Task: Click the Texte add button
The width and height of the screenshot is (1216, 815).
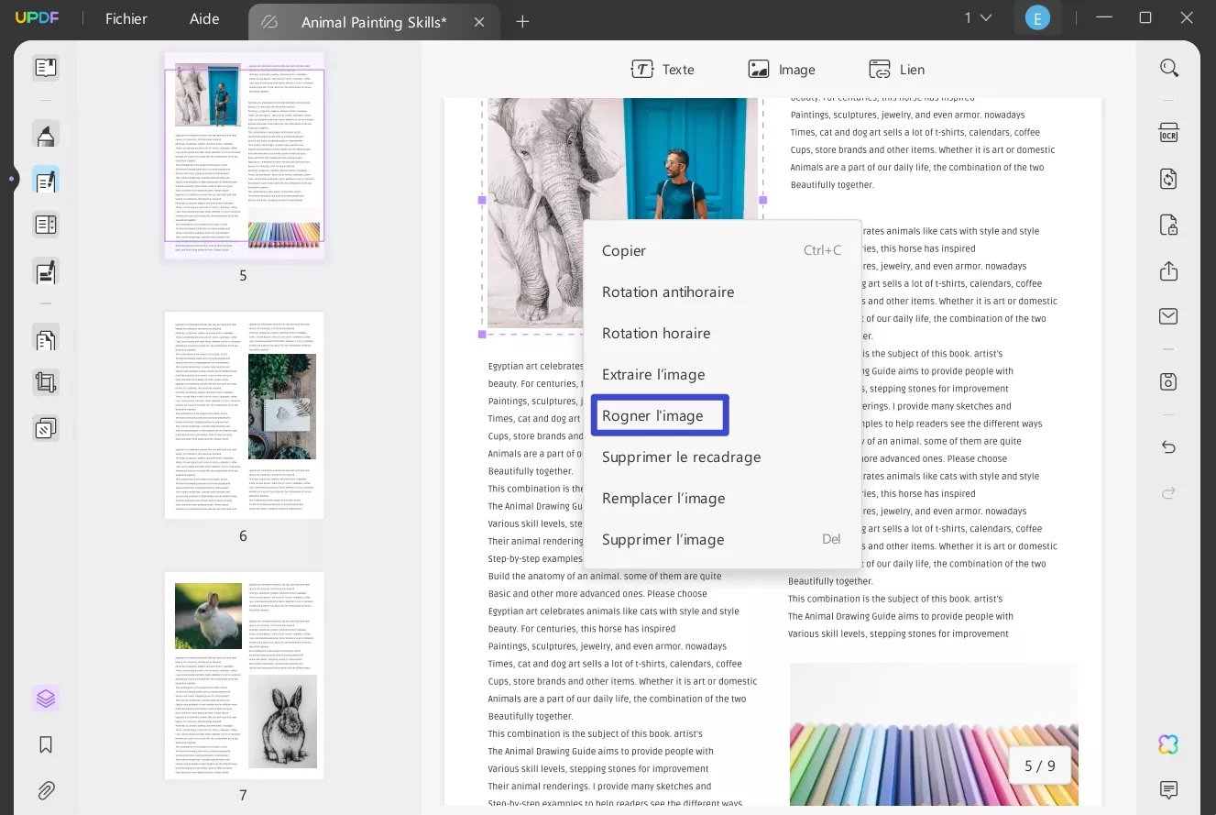Action: tap(663, 70)
